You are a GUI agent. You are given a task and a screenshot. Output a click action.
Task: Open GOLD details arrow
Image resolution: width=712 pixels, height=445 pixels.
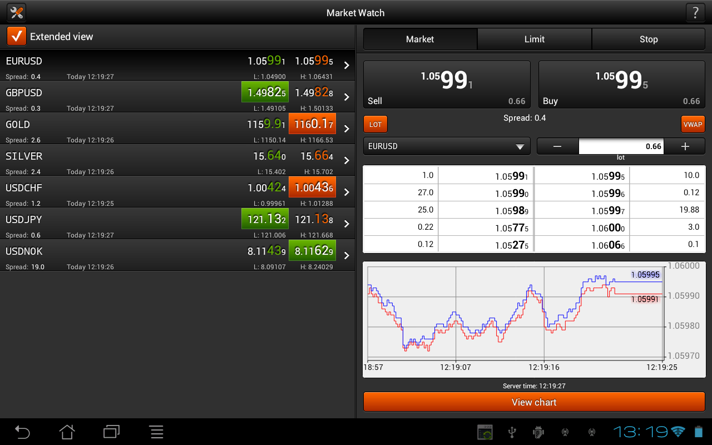[x=347, y=128]
